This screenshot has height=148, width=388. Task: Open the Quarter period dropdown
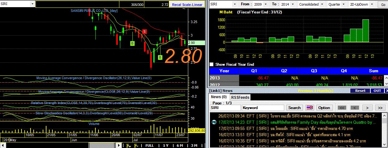pos(343,4)
